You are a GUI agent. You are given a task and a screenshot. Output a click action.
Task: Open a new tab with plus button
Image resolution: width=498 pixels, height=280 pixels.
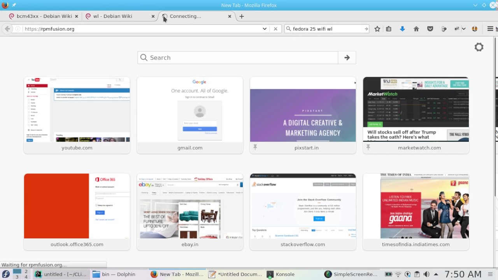(242, 16)
